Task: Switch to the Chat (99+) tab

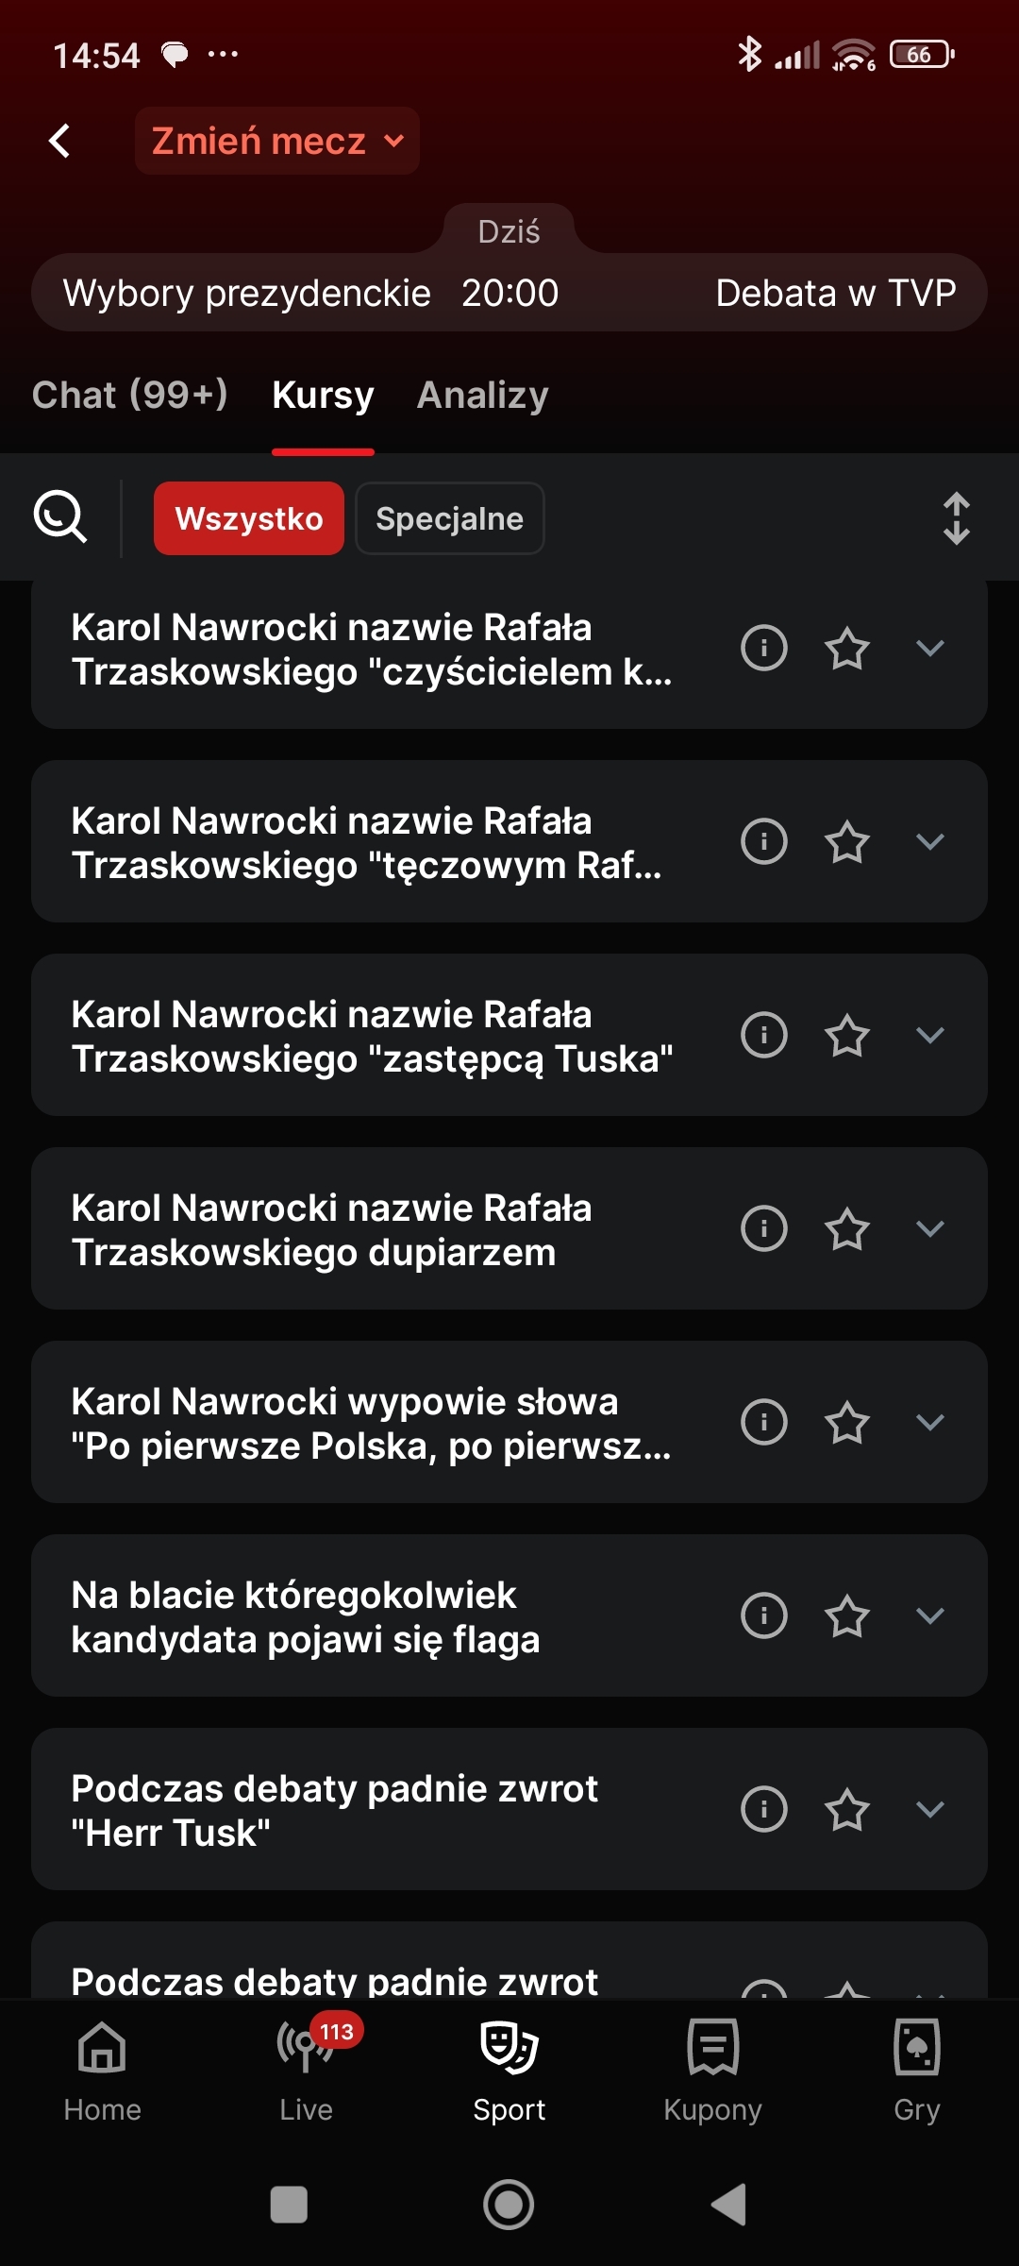Action: point(130,395)
